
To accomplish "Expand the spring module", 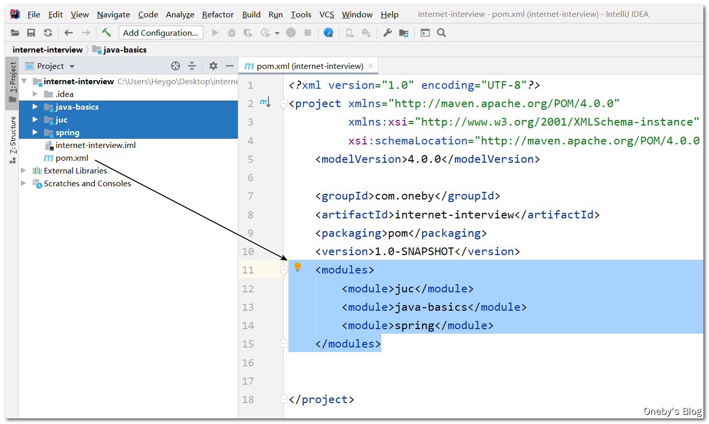I will point(35,132).
